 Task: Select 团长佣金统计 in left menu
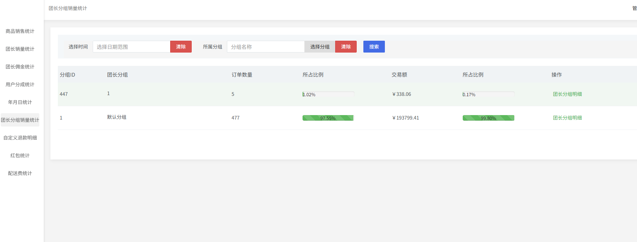20,67
